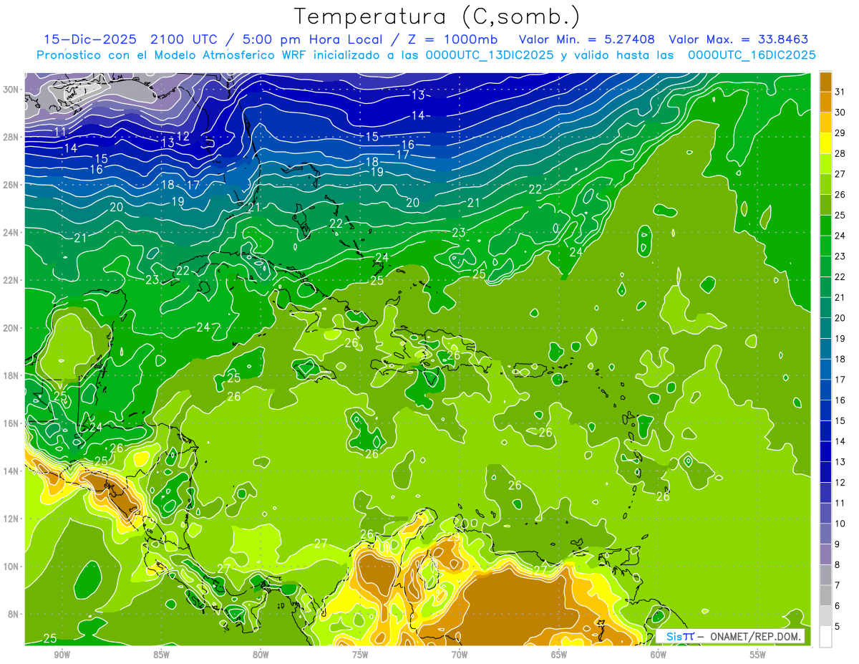
Task: Click the '70W' longitude axis label
Action: click(x=460, y=655)
